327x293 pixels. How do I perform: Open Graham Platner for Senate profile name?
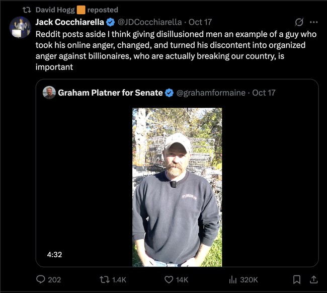[110, 93]
